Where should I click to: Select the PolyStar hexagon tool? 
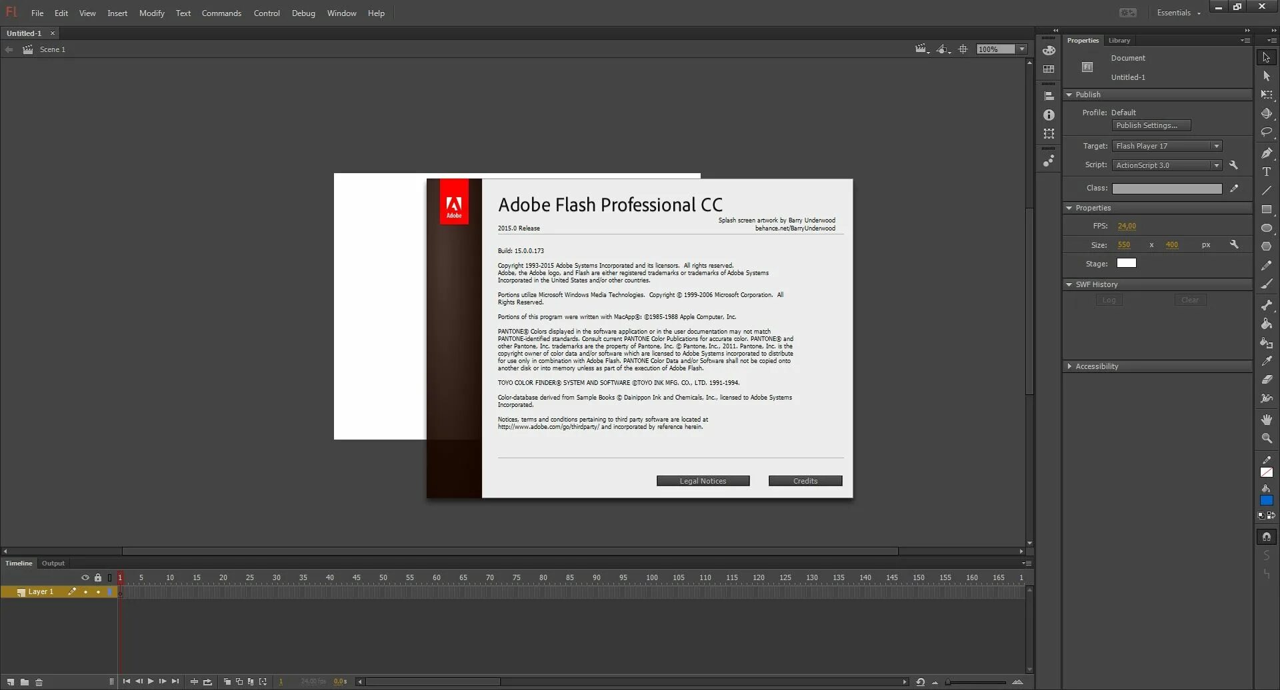(1267, 246)
